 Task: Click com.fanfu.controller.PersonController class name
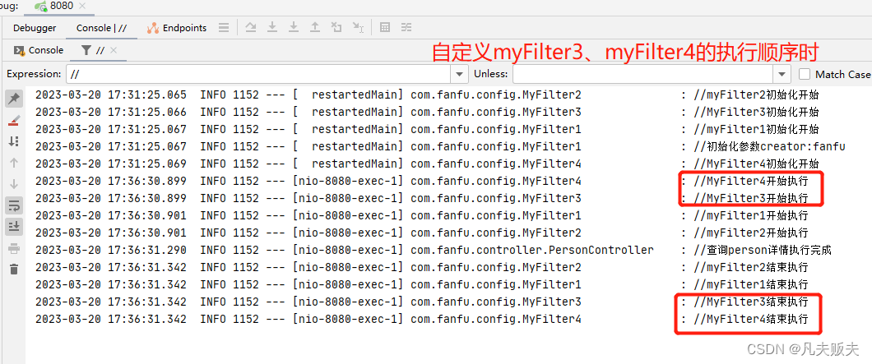(x=532, y=250)
